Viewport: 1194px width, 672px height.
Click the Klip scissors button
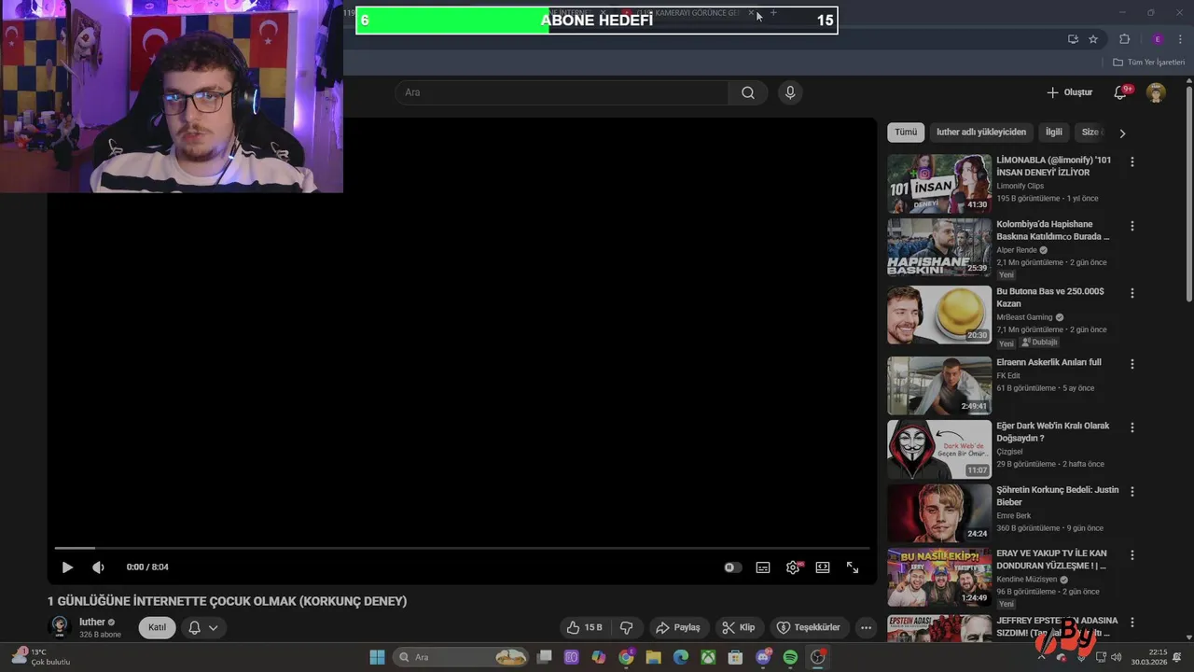tap(740, 627)
